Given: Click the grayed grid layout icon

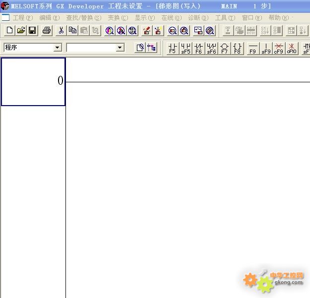Looking at the screenshot, I should click(291, 30).
